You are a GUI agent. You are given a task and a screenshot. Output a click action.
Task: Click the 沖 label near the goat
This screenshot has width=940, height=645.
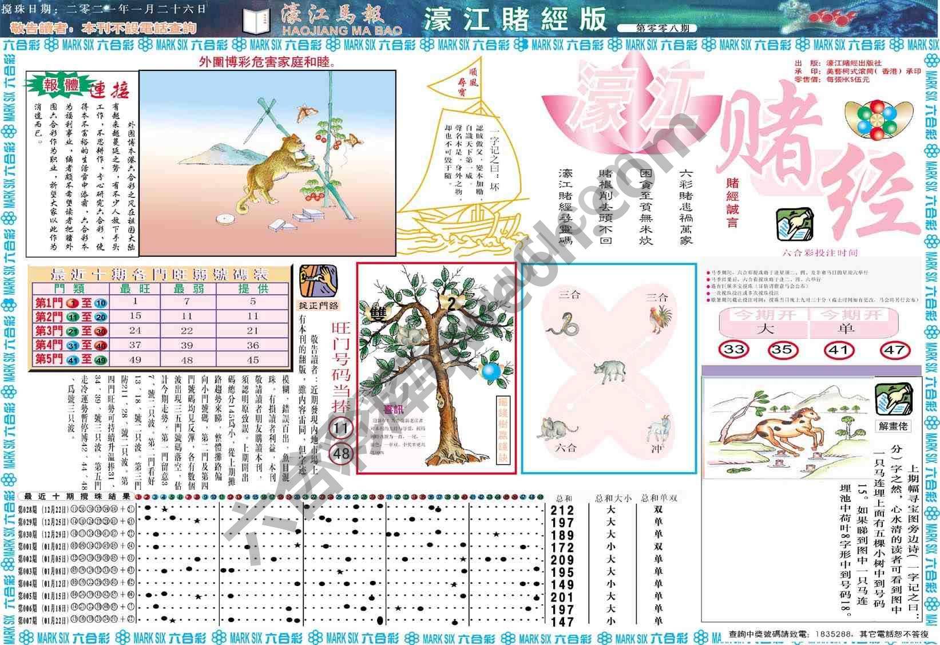(x=657, y=449)
